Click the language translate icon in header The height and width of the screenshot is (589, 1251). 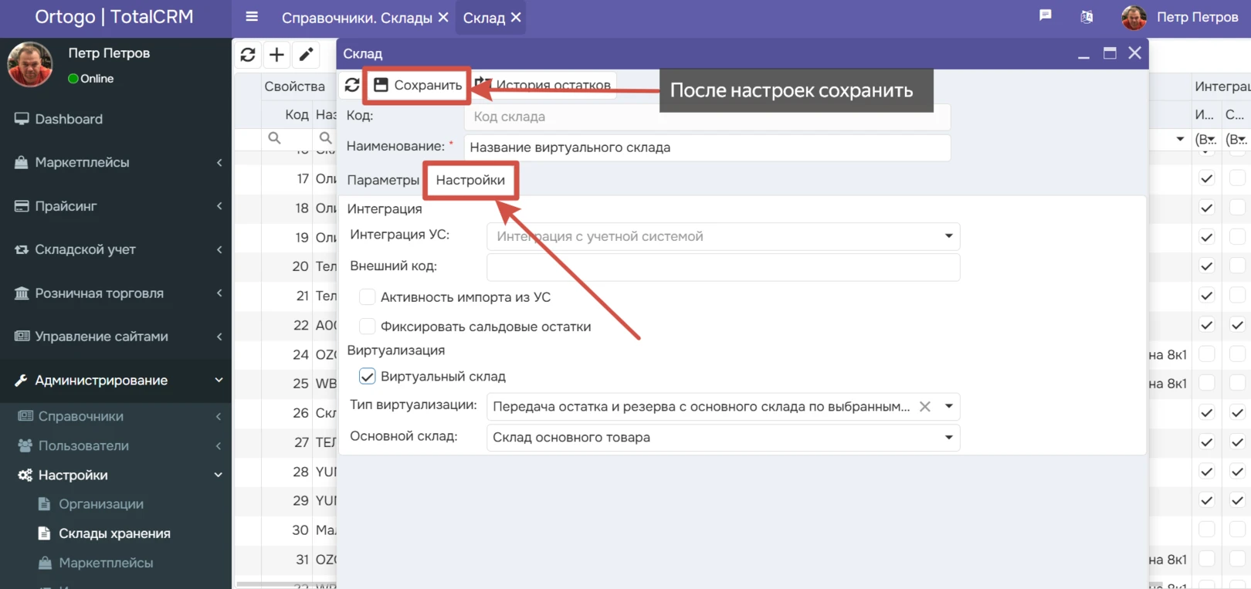tap(1087, 16)
